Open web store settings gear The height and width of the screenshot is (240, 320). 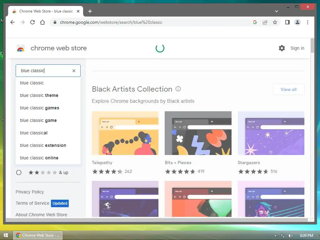point(282,48)
